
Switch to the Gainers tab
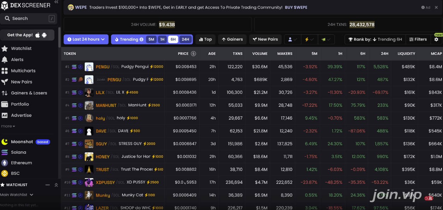tap(232, 40)
